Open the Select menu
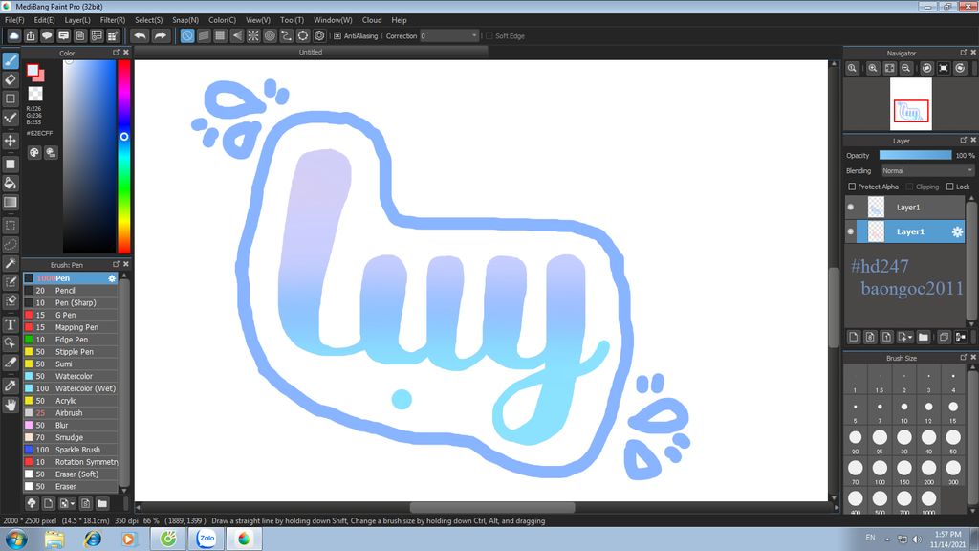Image resolution: width=979 pixels, height=551 pixels. coord(148,20)
